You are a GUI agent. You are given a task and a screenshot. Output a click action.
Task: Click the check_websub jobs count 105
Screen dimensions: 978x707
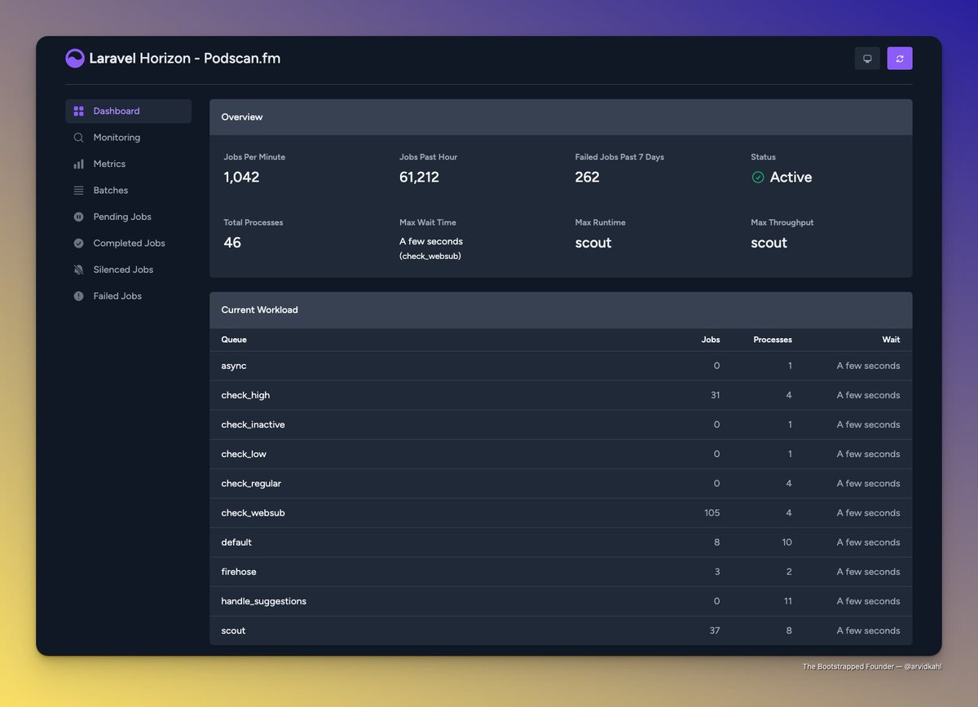pos(712,513)
